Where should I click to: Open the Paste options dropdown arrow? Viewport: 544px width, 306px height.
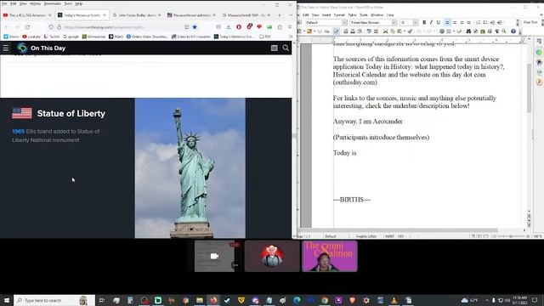pyautogui.click(x=405, y=31)
